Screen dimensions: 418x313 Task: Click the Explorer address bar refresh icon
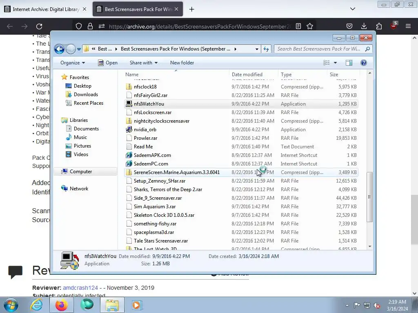pos(266,49)
